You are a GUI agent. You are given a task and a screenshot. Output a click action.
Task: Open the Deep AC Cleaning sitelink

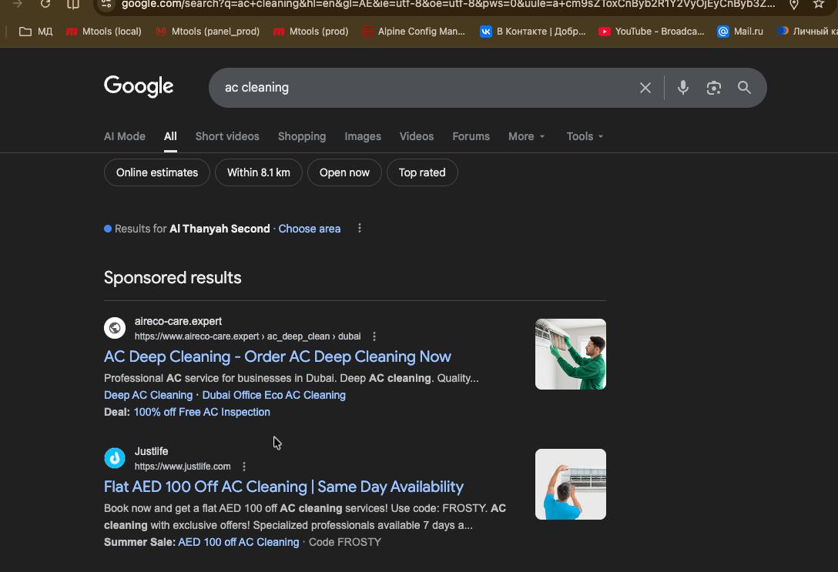pyautogui.click(x=148, y=395)
